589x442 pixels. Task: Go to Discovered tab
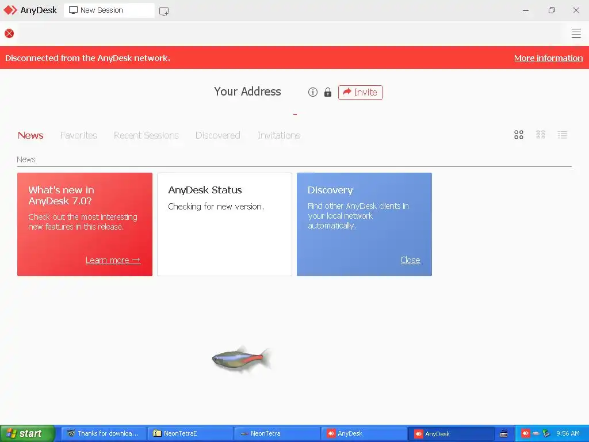218,135
